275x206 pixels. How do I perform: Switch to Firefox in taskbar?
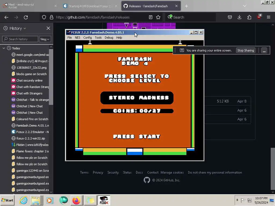click(x=76, y=200)
